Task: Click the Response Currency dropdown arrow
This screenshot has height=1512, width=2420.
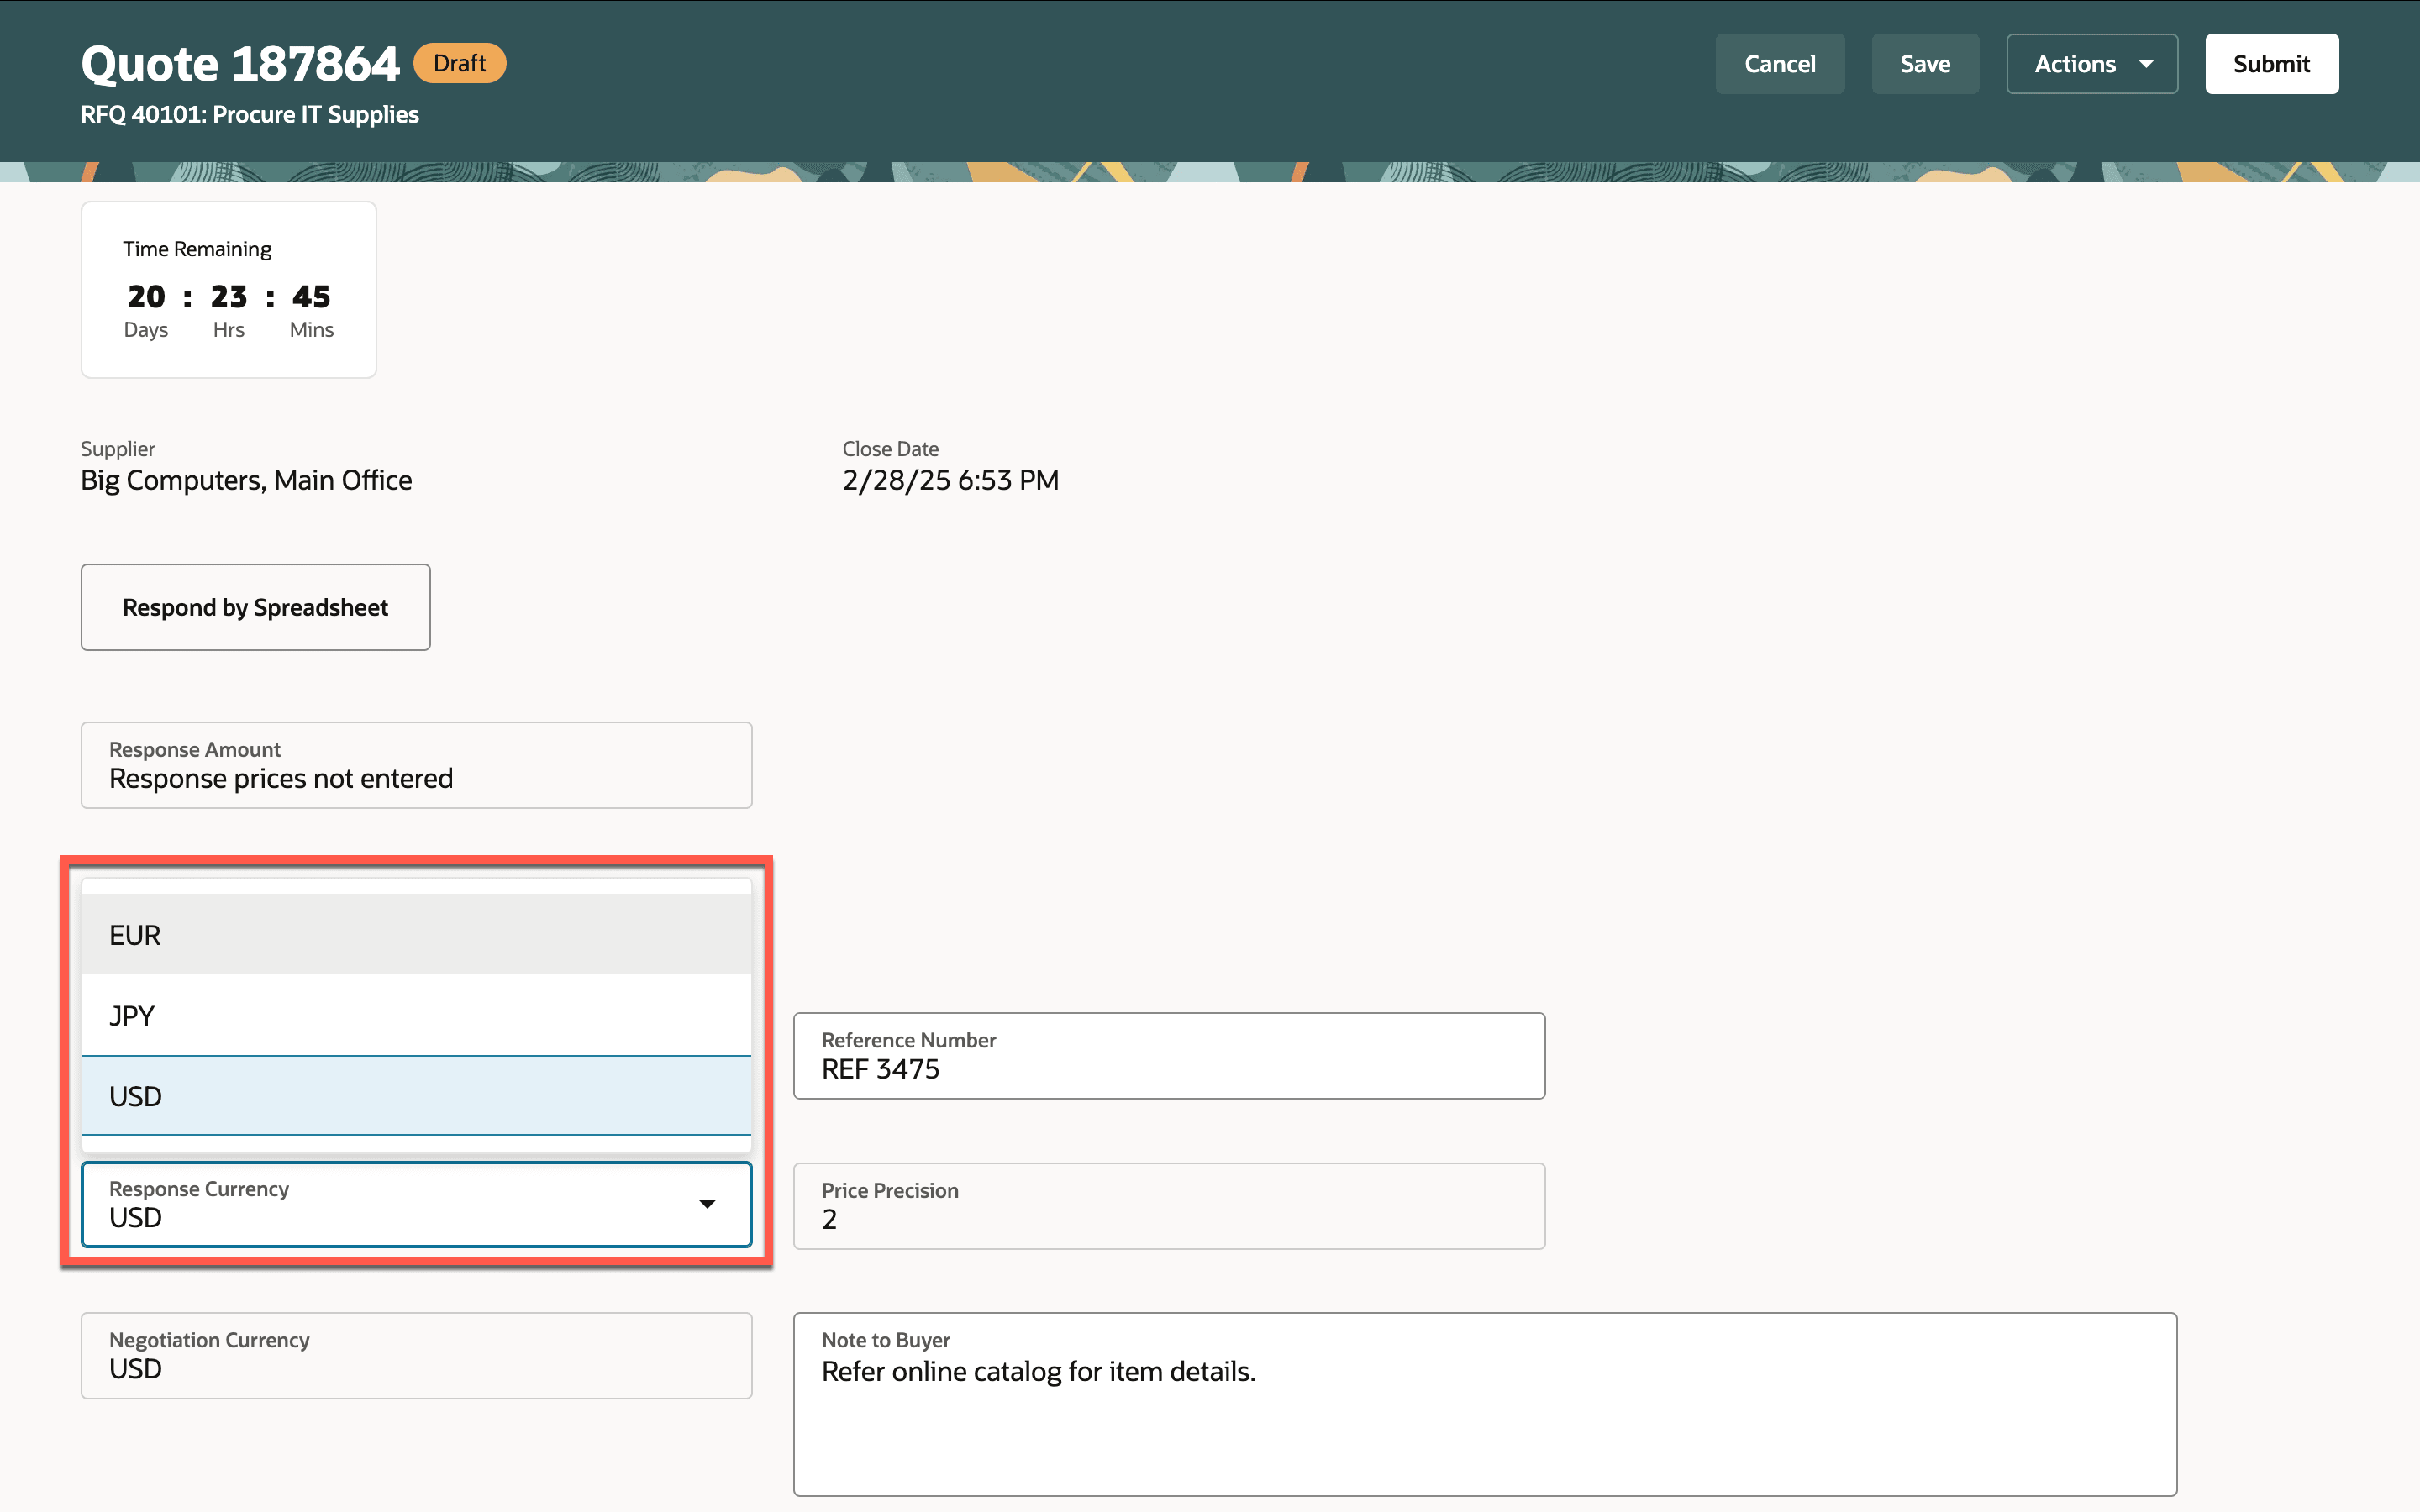Action: (707, 1204)
